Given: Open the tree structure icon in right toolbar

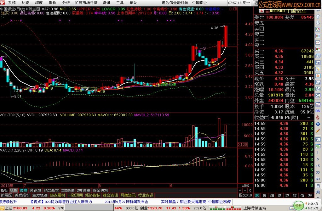Looking at the screenshot, I should pyautogui.click(x=318, y=69).
